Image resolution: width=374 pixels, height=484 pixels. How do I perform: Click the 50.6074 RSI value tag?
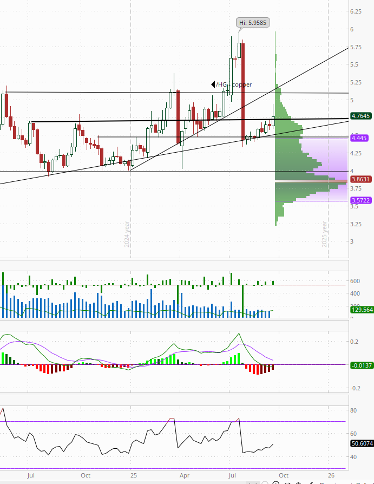click(362, 443)
